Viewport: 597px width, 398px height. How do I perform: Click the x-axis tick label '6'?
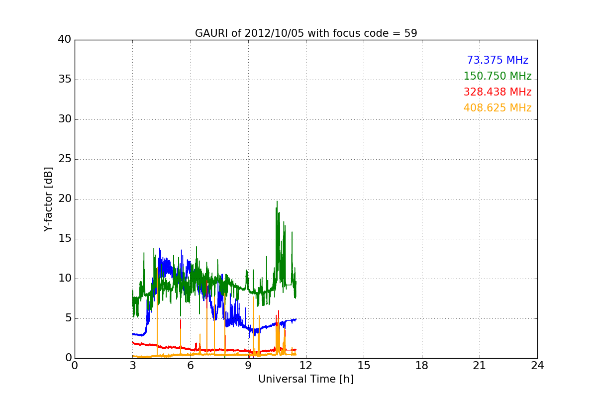191,365
